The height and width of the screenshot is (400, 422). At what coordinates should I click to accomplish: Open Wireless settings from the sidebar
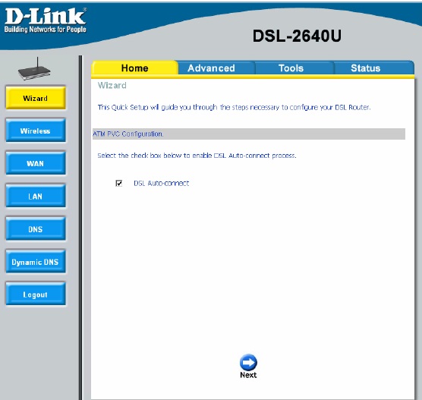(x=36, y=131)
